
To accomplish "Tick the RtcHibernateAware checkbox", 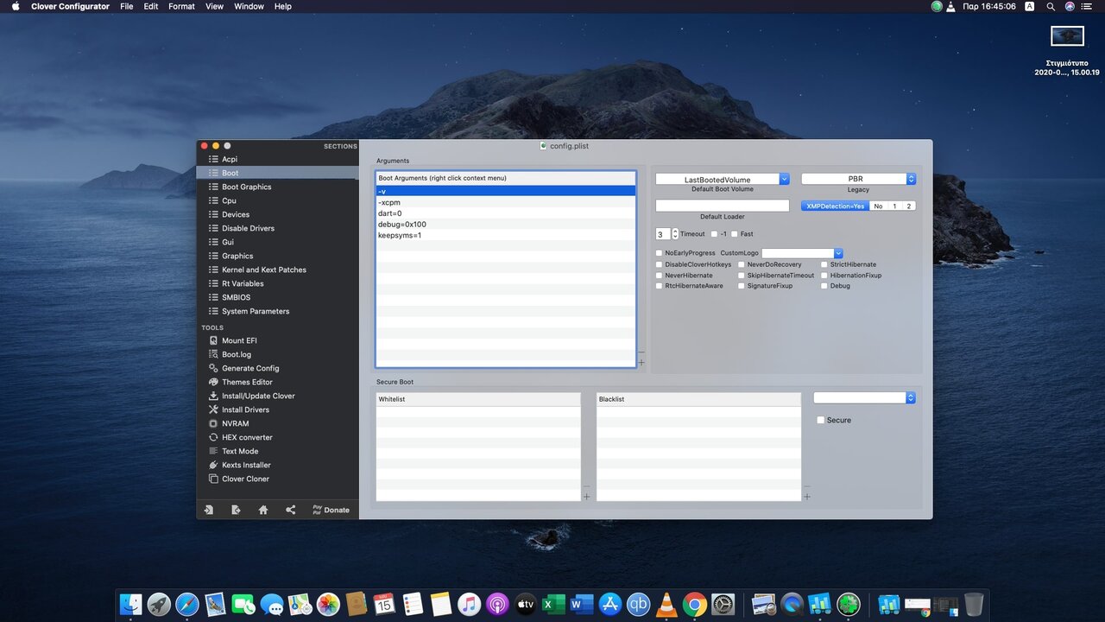I will pos(660,286).
